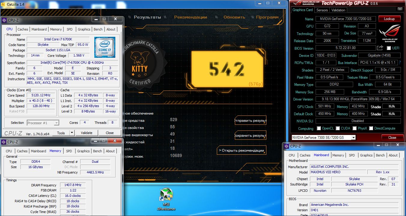Open the GPU selector dropdown in GPU-Z

click(x=353, y=138)
